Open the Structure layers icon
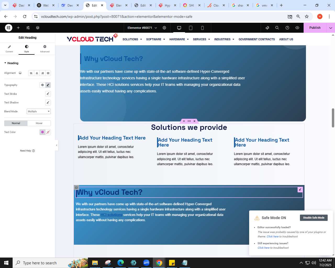The width and height of the screenshot is (335, 268). (x=38, y=28)
